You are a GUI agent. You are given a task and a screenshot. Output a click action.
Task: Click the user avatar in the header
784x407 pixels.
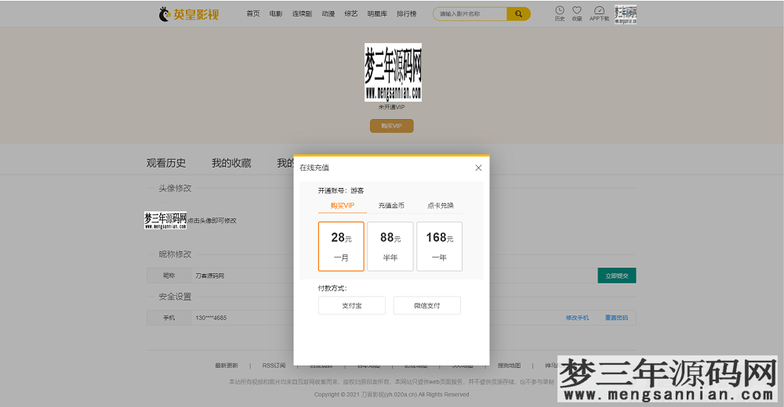[626, 15]
